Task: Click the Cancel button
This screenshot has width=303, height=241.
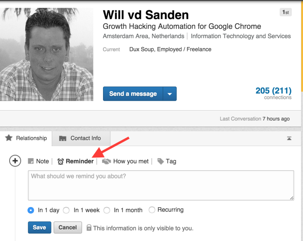Action: [x=68, y=227]
